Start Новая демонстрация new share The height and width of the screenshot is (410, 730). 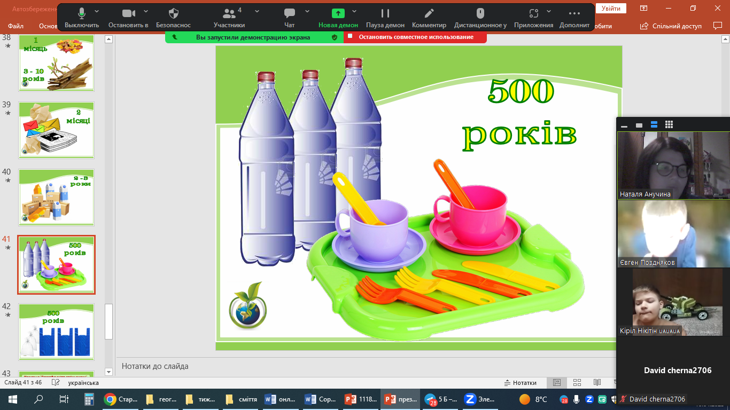click(338, 18)
